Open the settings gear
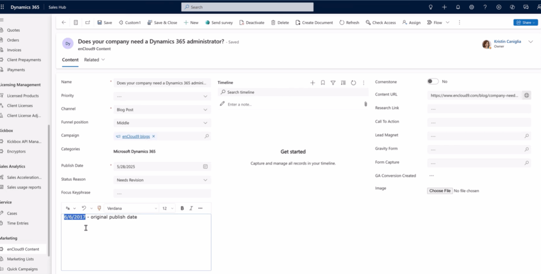541x274 pixels. point(472,7)
